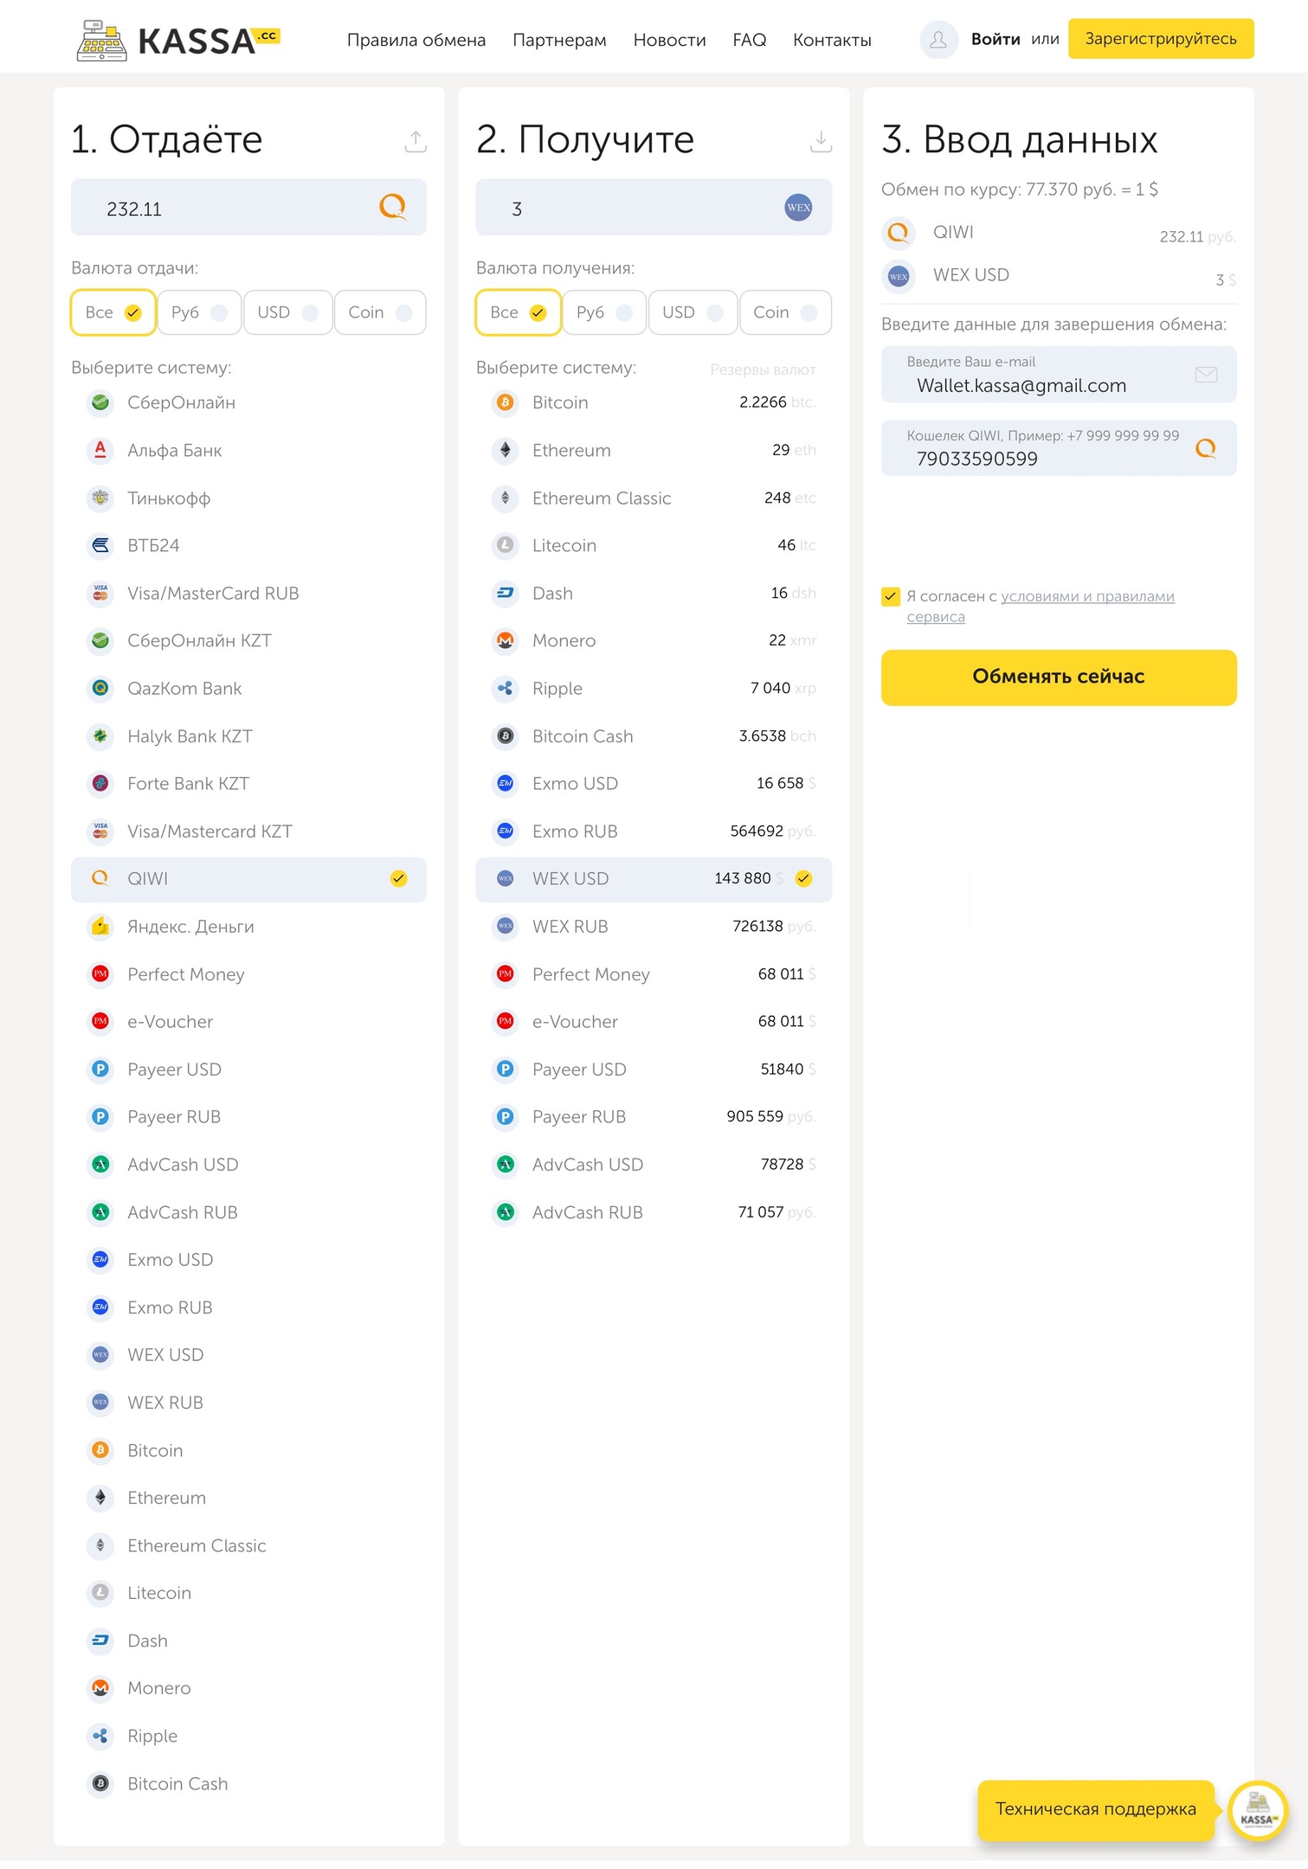Click the Техническая поддержка button
Image resolution: width=1308 pixels, height=1869 pixels.
click(x=1096, y=1808)
